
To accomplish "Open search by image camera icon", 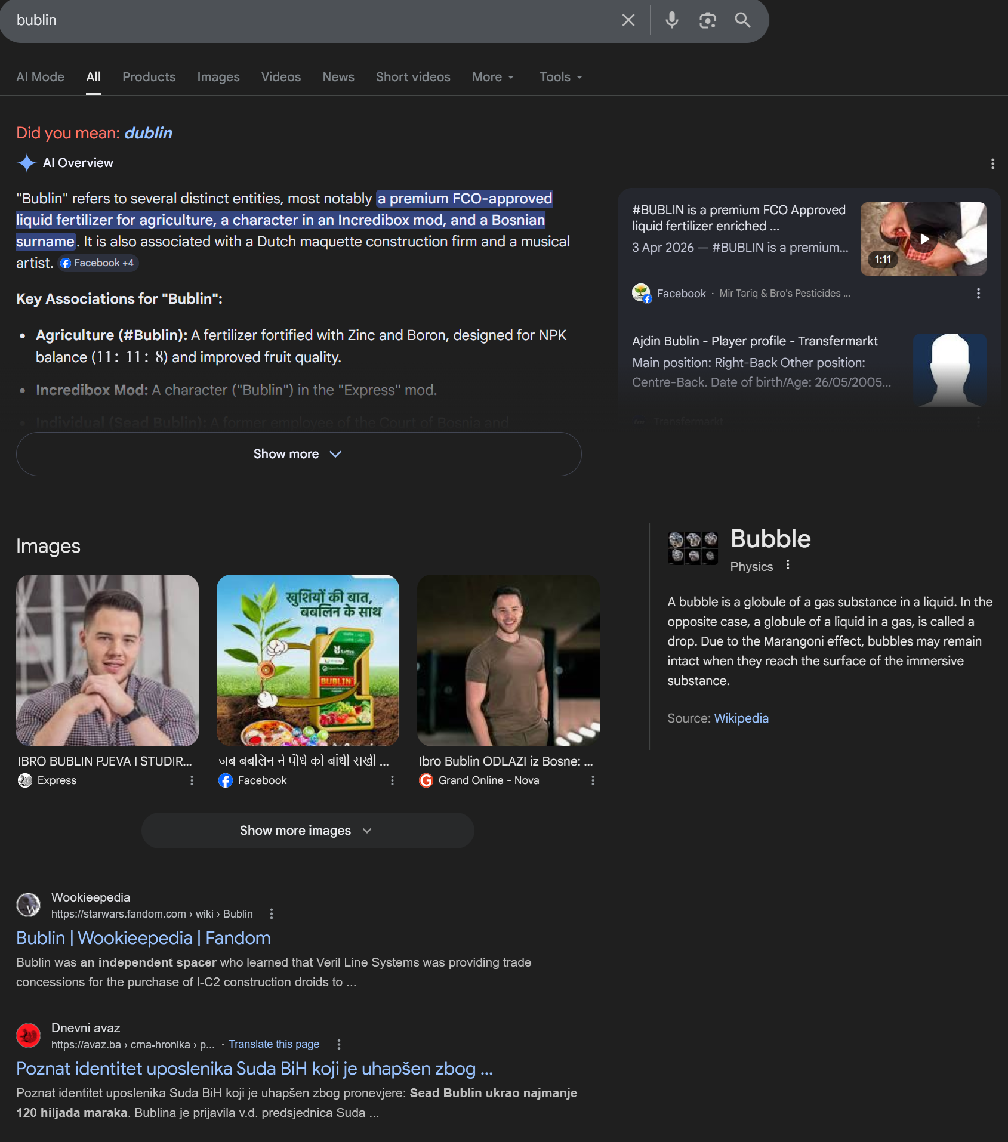I will (x=707, y=20).
